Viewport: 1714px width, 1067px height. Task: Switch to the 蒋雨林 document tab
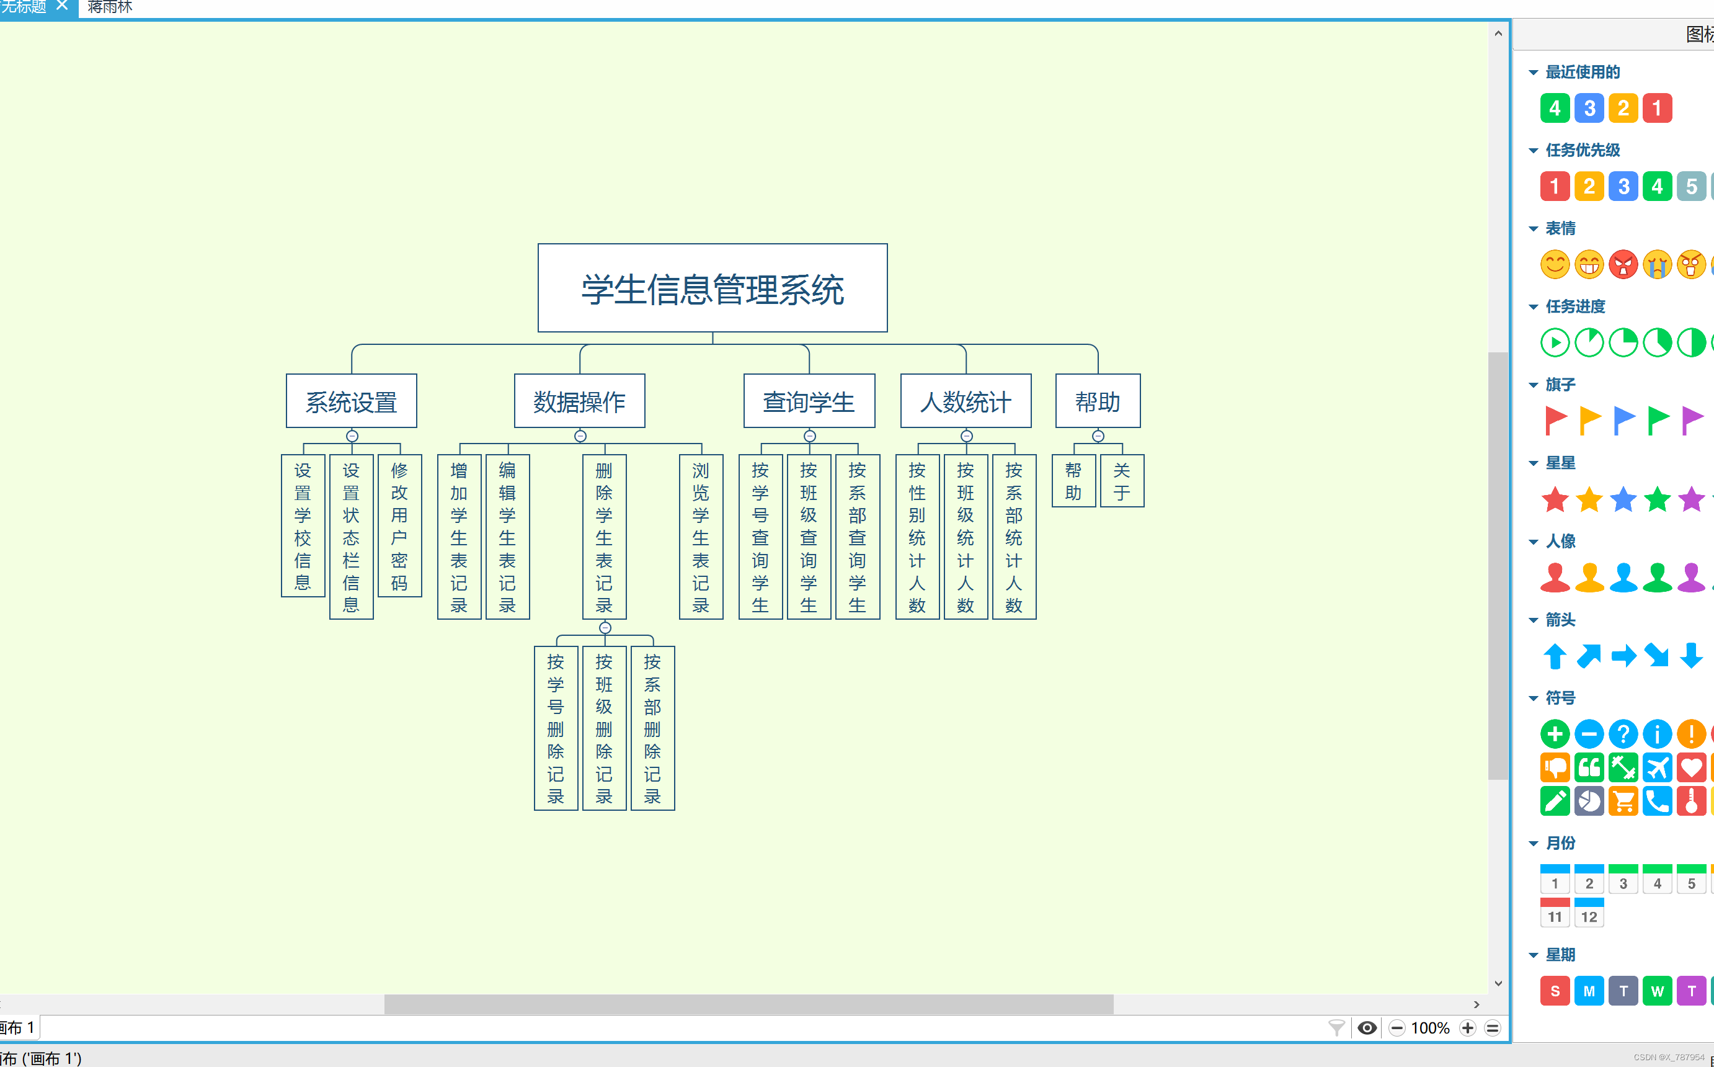[110, 7]
